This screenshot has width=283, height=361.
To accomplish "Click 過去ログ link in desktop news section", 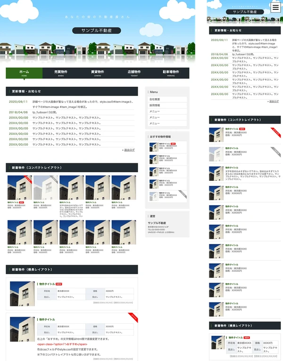I will [129, 150].
